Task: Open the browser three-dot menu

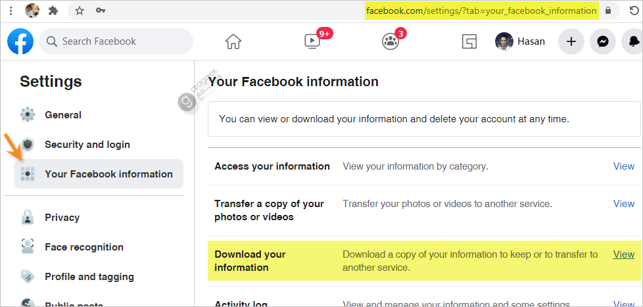Action: tap(11, 11)
